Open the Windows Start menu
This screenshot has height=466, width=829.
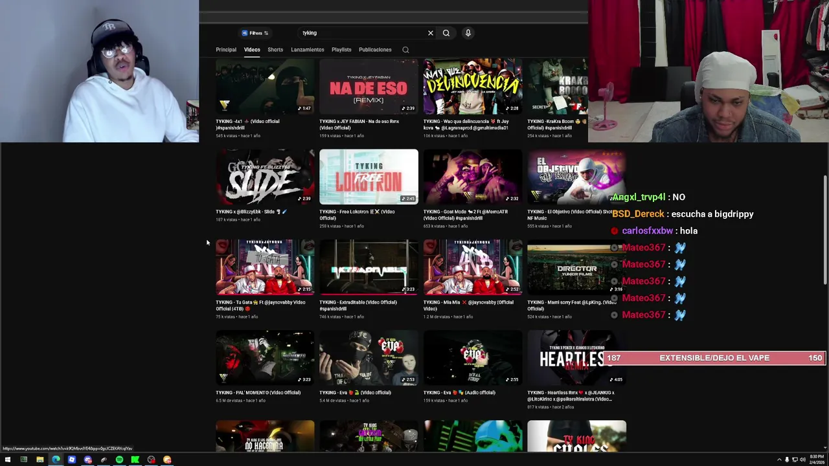8,460
